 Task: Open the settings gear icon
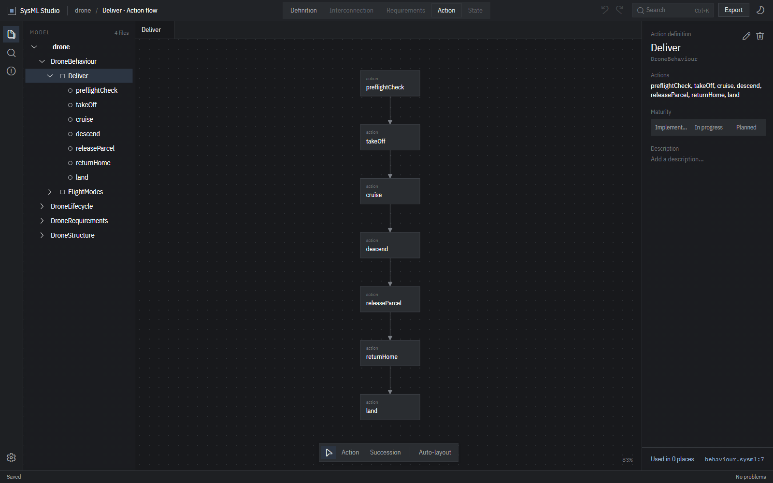[x=11, y=457]
